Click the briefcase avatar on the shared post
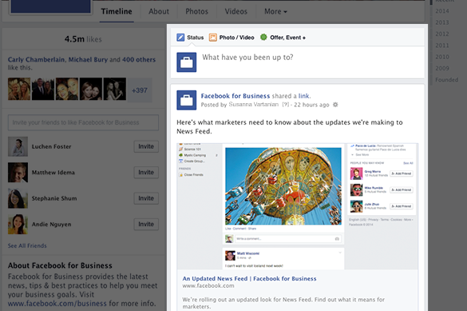 pyautogui.click(x=187, y=100)
